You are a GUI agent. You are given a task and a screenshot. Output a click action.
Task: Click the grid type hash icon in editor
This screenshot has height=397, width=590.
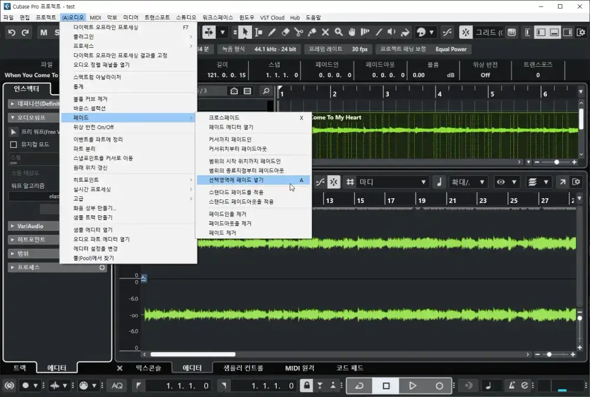click(350, 182)
